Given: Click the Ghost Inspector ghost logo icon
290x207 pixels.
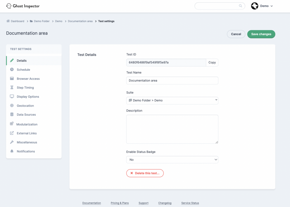Looking at the screenshot, I should point(9,6).
